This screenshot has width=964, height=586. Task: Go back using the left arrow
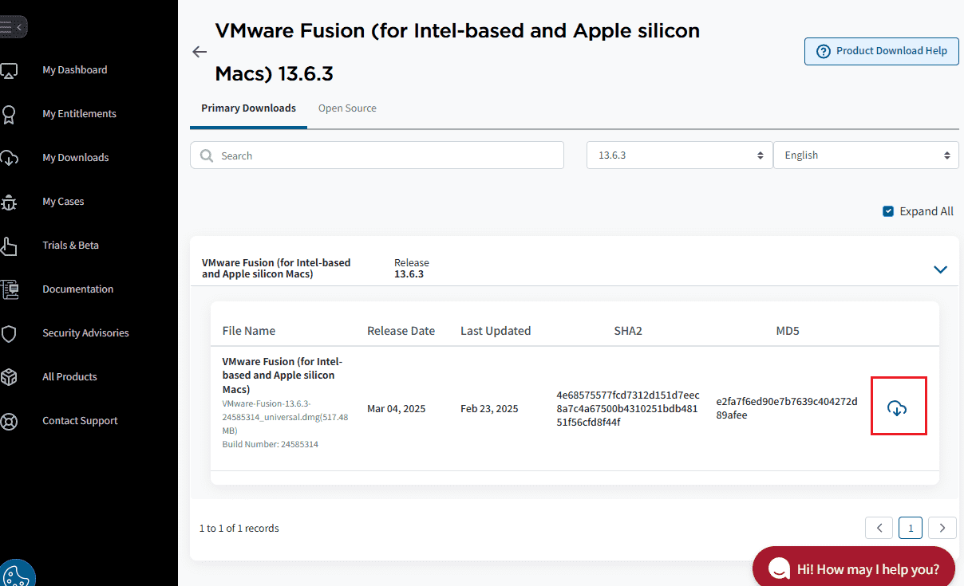click(x=200, y=52)
